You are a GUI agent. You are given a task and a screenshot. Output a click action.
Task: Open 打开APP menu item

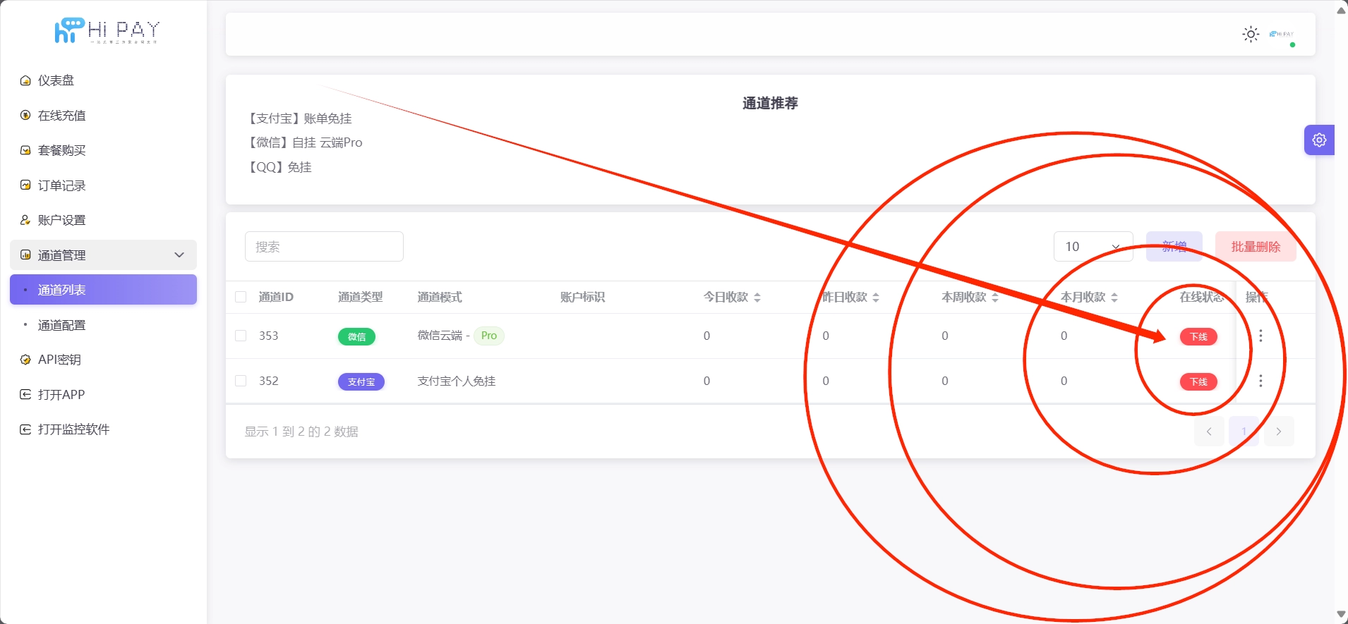tap(103, 394)
